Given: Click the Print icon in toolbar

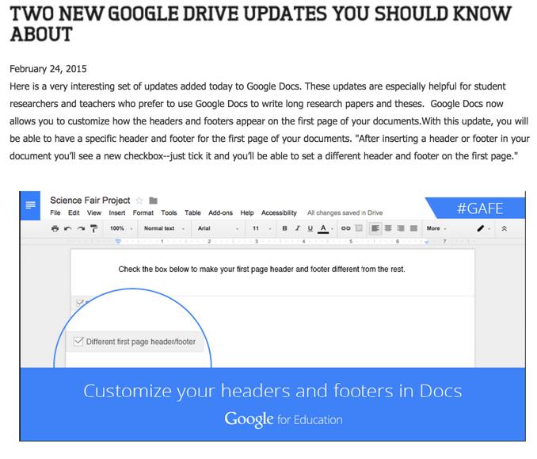Looking at the screenshot, I should [x=55, y=228].
